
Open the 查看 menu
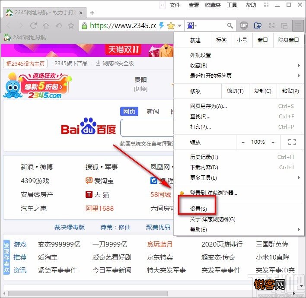194,5
